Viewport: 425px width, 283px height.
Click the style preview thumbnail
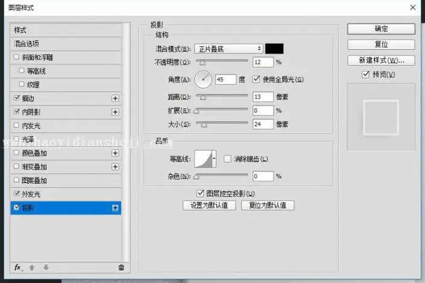pos(381,117)
